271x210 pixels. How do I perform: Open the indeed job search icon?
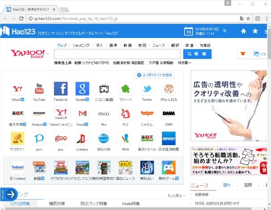pos(17,168)
